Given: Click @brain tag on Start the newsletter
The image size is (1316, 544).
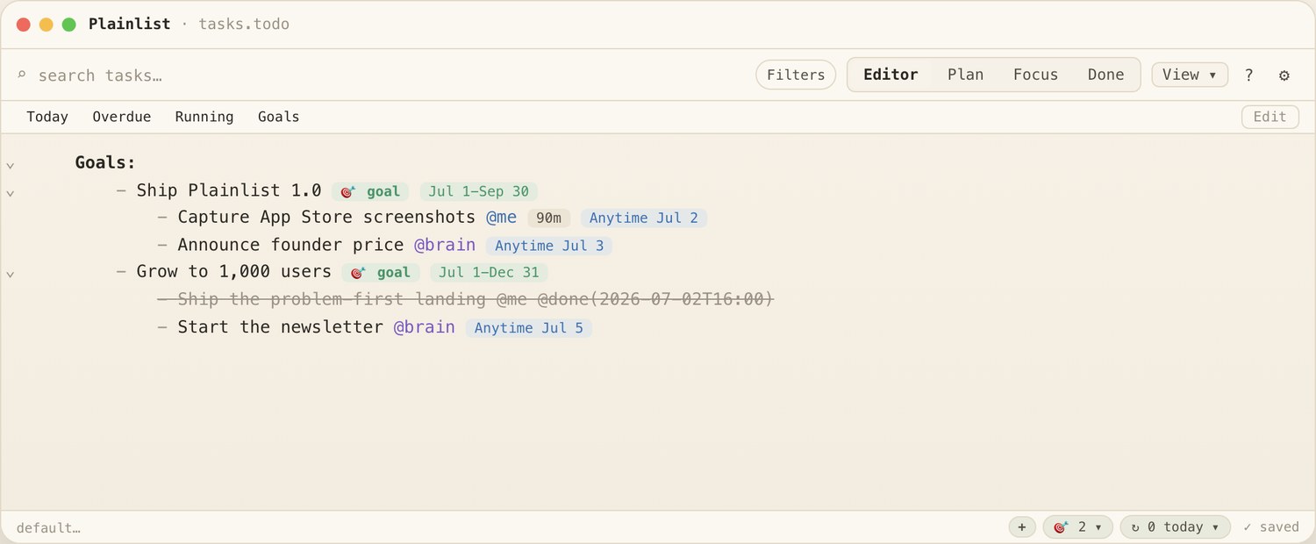Looking at the screenshot, I should pyautogui.click(x=424, y=327).
